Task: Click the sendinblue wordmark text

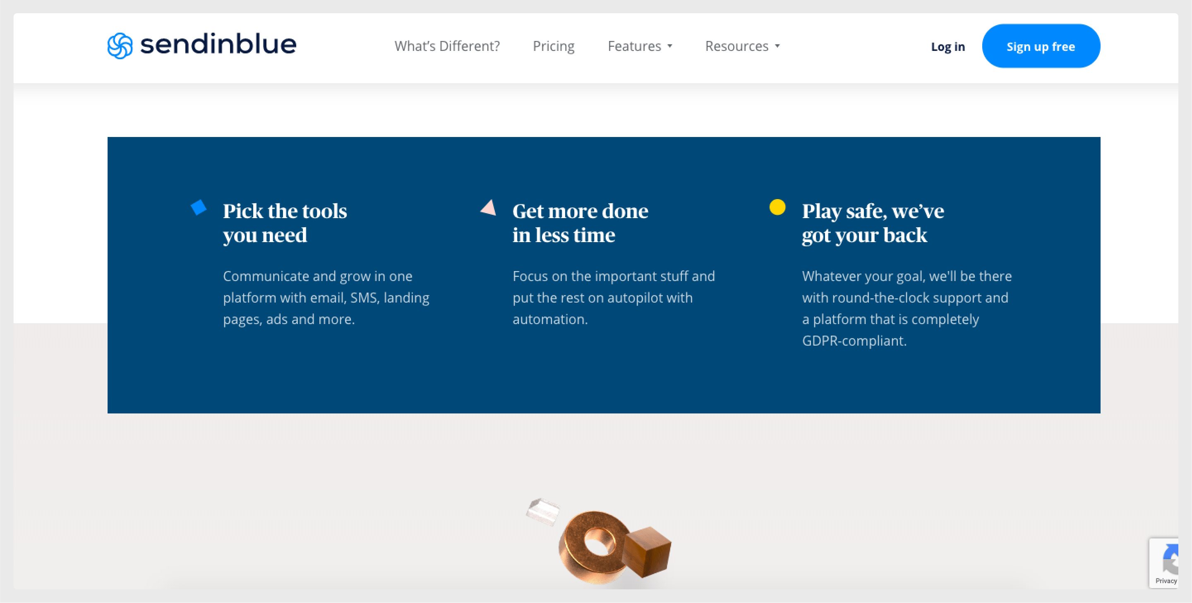Action: point(218,45)
